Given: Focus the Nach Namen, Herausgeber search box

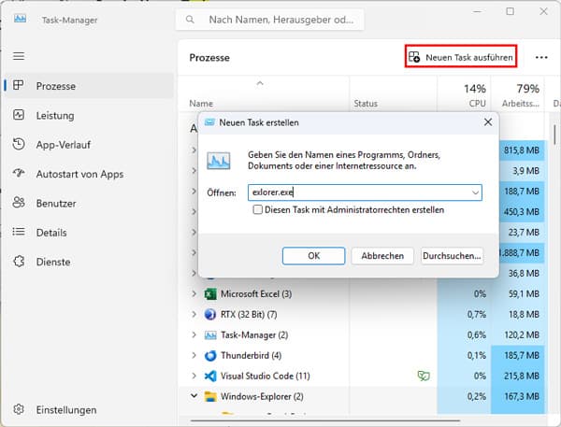Looking at the screenshot, I should (x=270, y=20).
